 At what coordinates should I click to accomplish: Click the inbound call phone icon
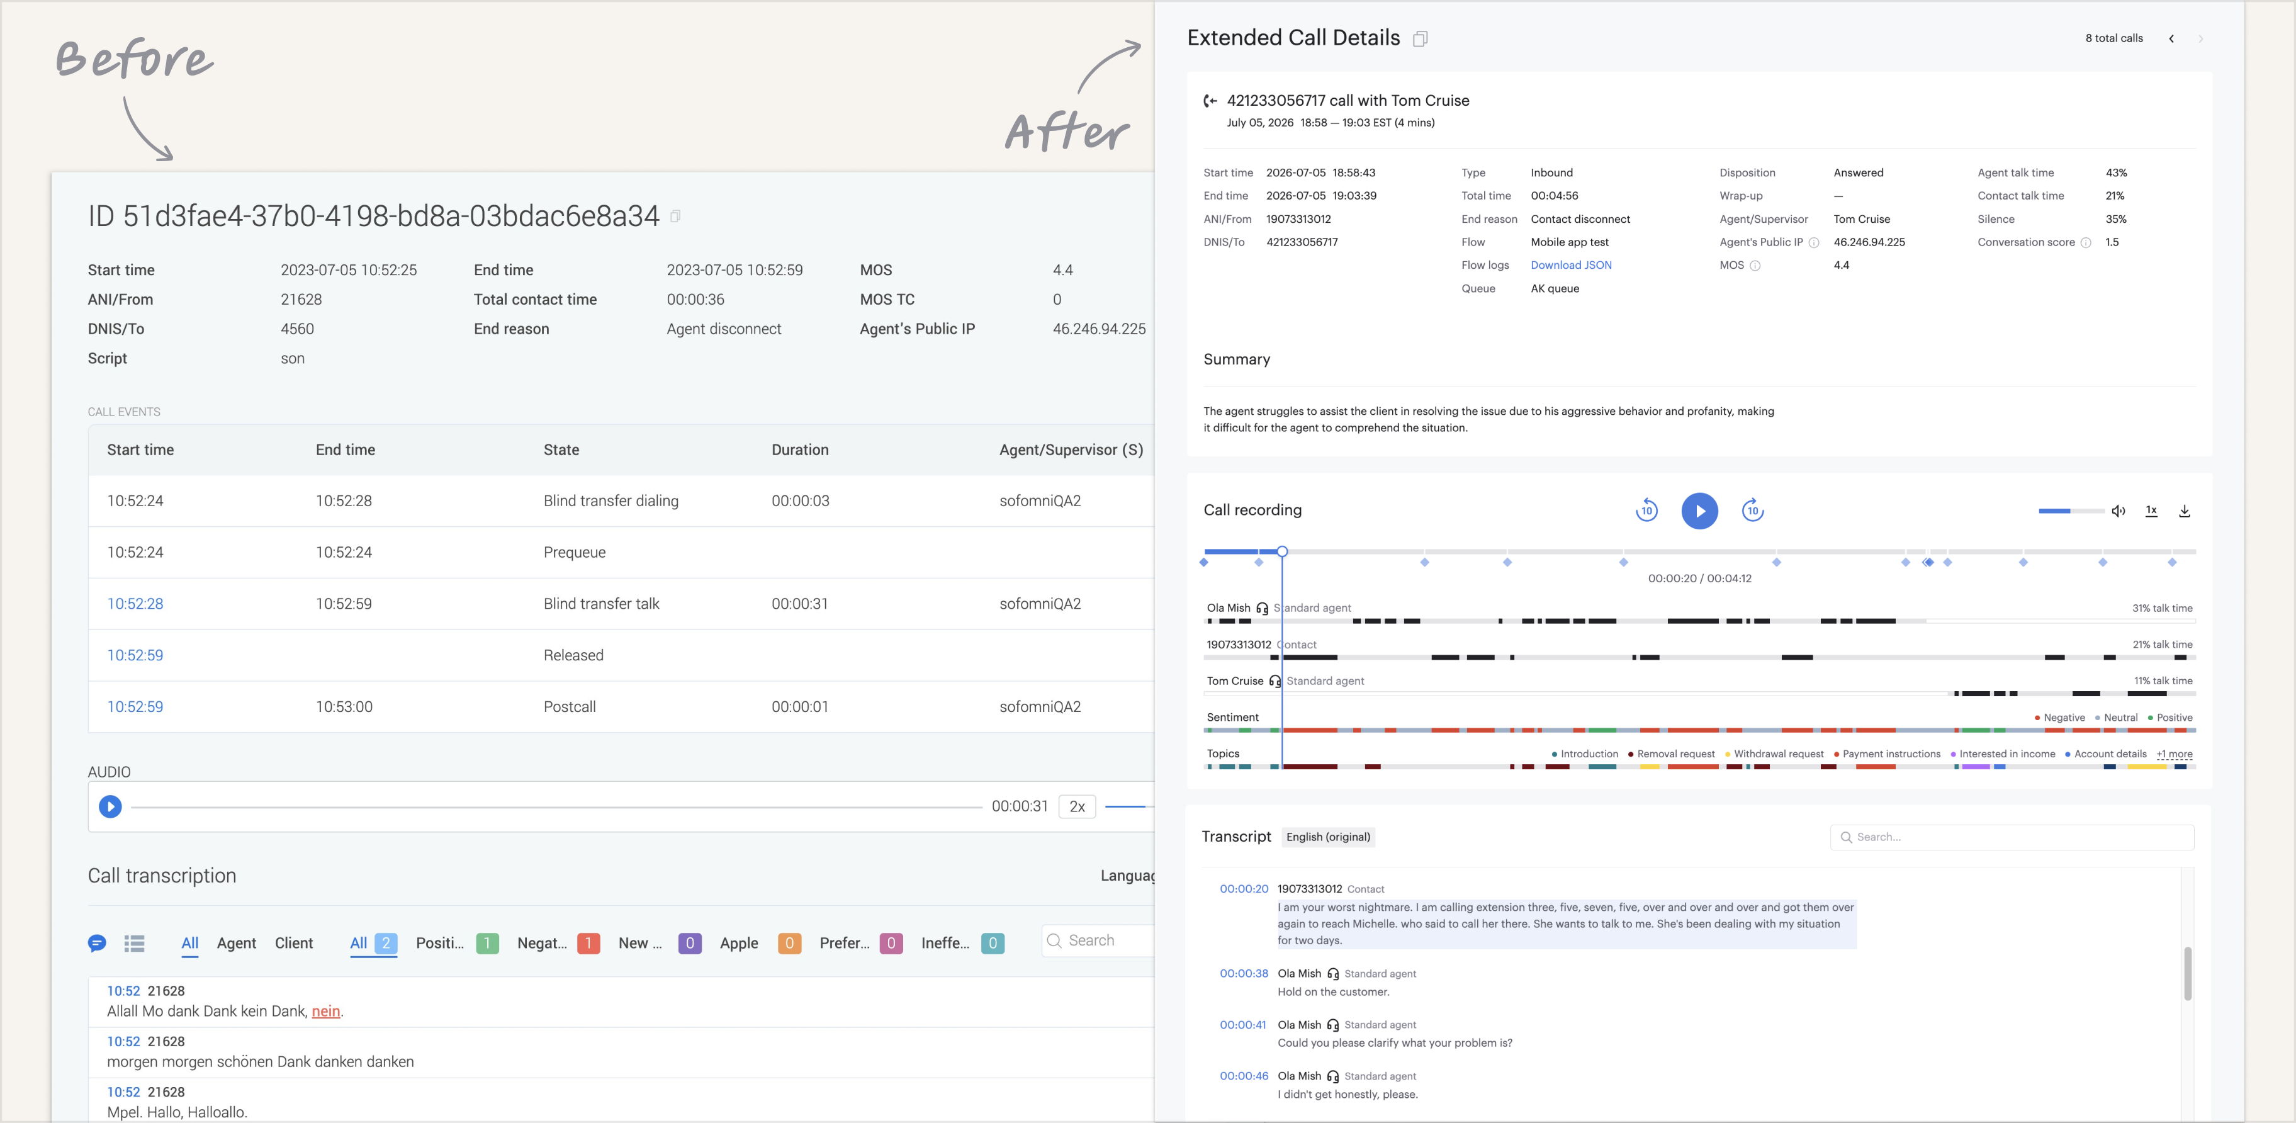click(1210, 101)
